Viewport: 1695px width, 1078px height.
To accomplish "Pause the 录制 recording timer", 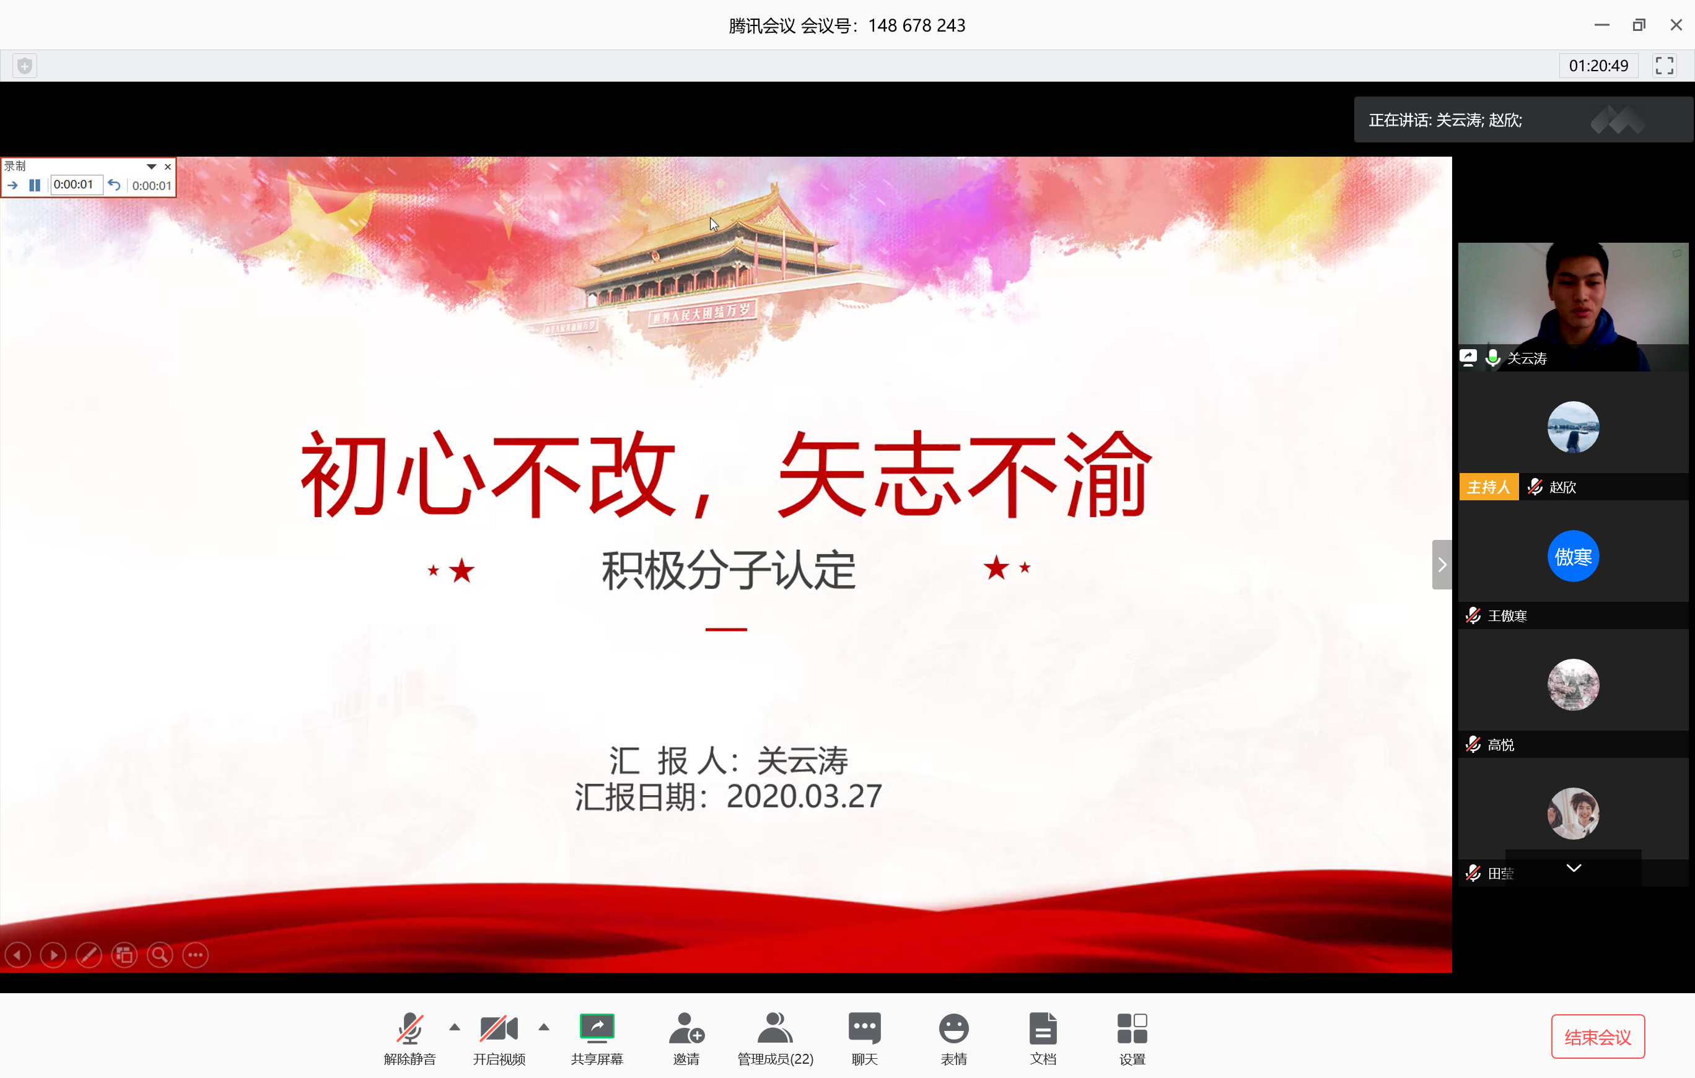I will (35, 185).
